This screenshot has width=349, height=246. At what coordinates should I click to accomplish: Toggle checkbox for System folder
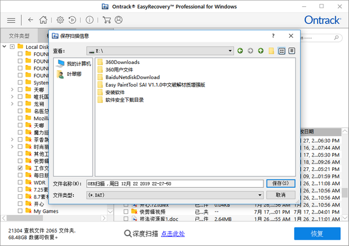tap(20, 83)
